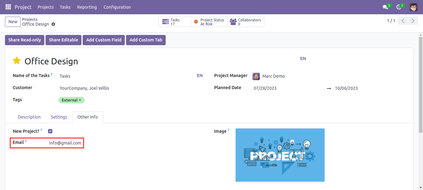Open the user avatar menu
This screenshot has height=190, width=423.
pos(413,7)
